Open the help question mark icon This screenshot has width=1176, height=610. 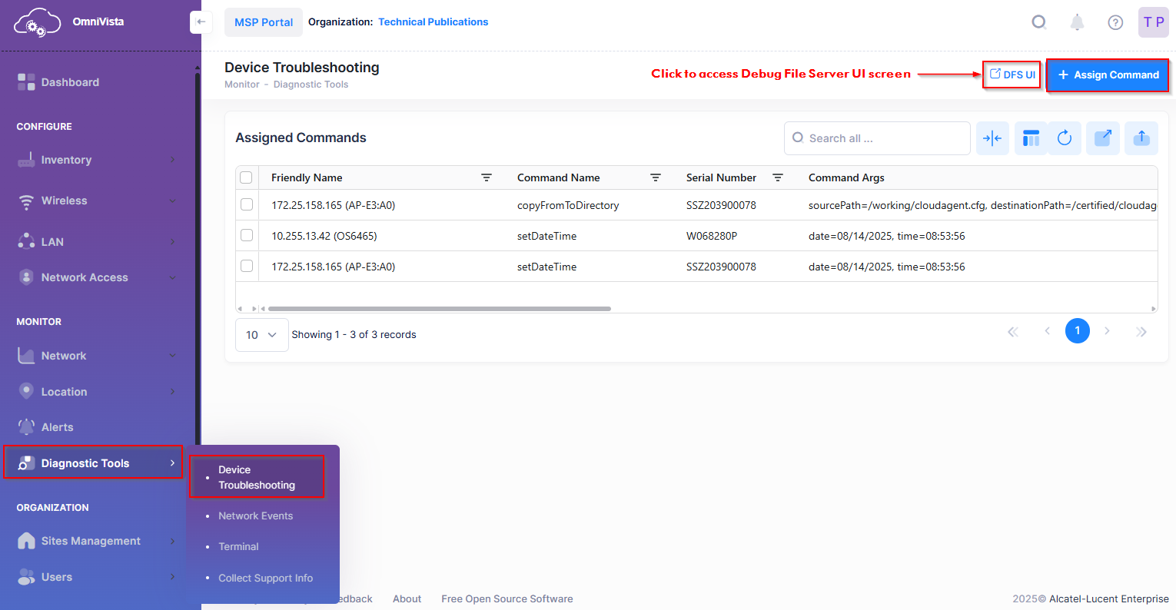pyautogui.click(x=1115, y=22)
